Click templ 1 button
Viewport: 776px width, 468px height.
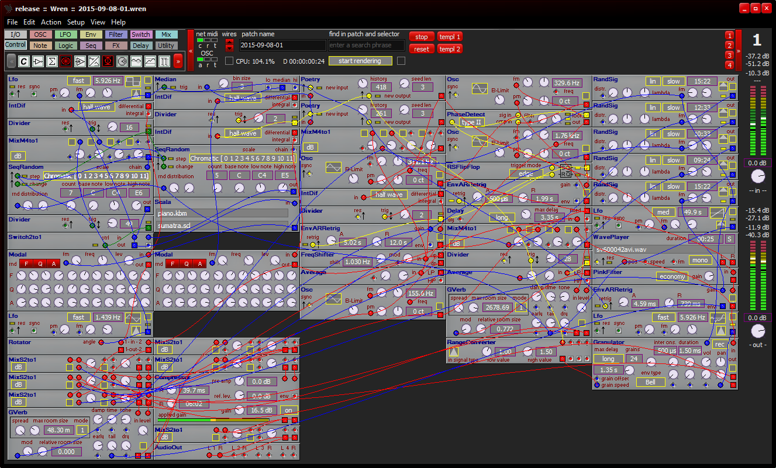[x=450, y=37]
